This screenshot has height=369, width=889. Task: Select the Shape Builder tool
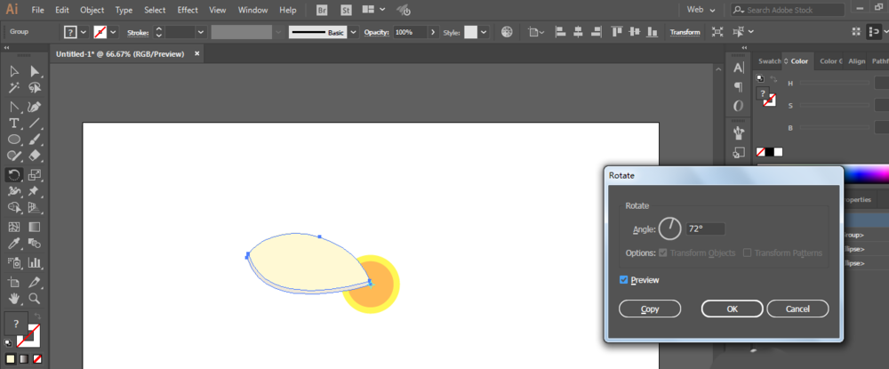(x=14, y=207)
